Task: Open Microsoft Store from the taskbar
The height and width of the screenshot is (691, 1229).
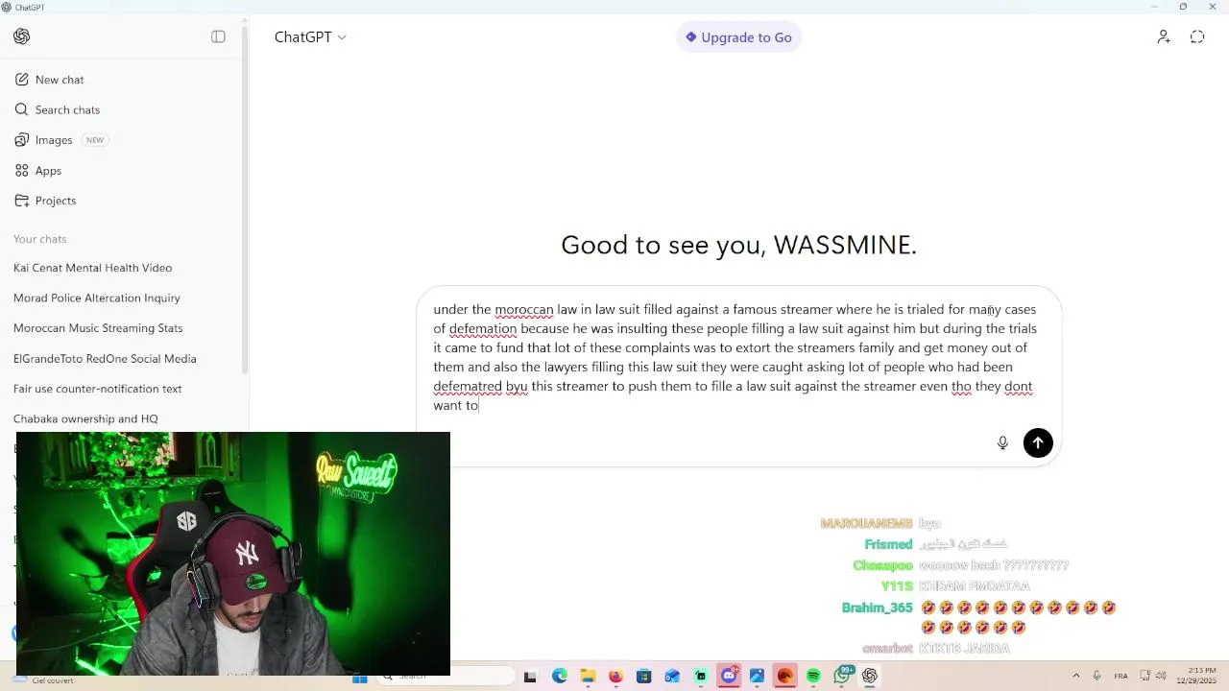Action: [643, 677]
